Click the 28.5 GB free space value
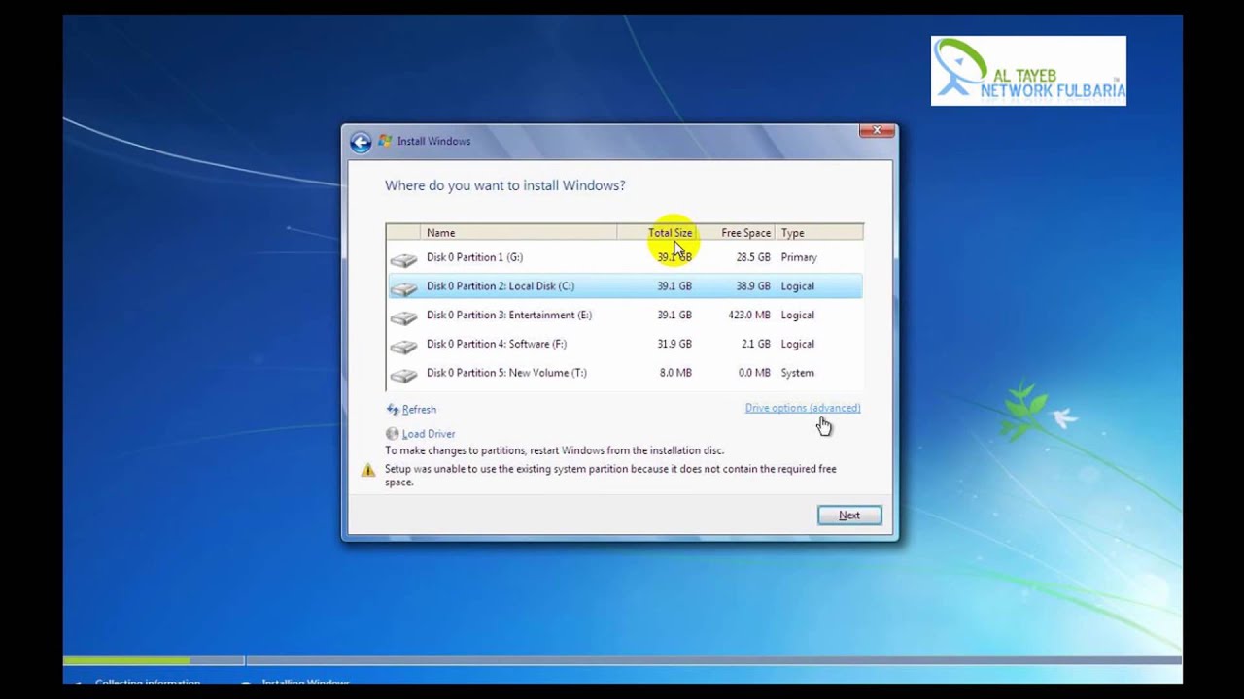 pyautogui.click(x=753, y=257)
